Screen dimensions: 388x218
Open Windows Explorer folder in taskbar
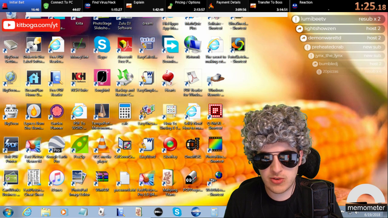pos(45,212)
